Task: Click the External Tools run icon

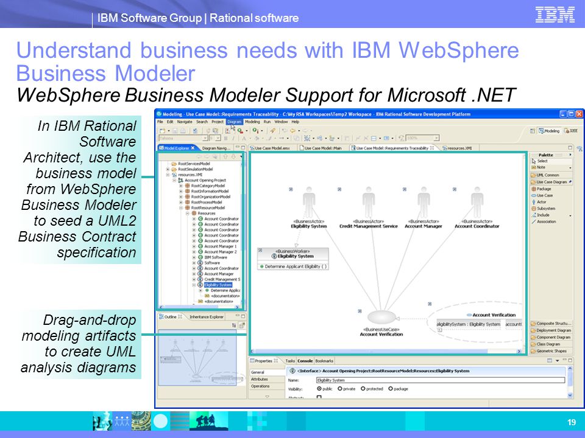Action: (255, 131)
